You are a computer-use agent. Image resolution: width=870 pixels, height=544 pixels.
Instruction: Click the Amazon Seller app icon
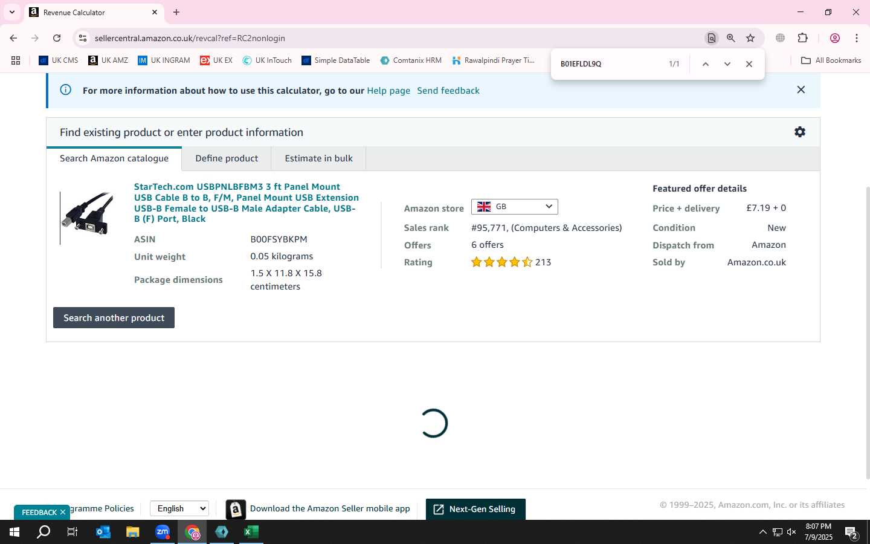coord(236,510)
